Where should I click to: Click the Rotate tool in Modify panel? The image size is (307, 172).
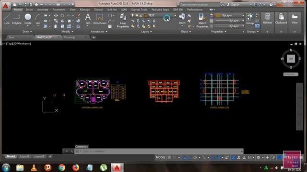(x=62, y=16)
